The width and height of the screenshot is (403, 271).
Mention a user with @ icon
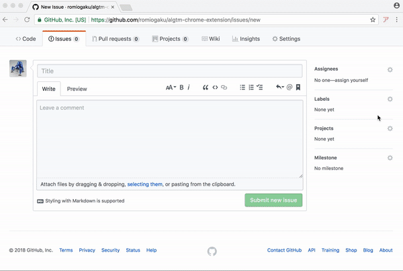289,87
